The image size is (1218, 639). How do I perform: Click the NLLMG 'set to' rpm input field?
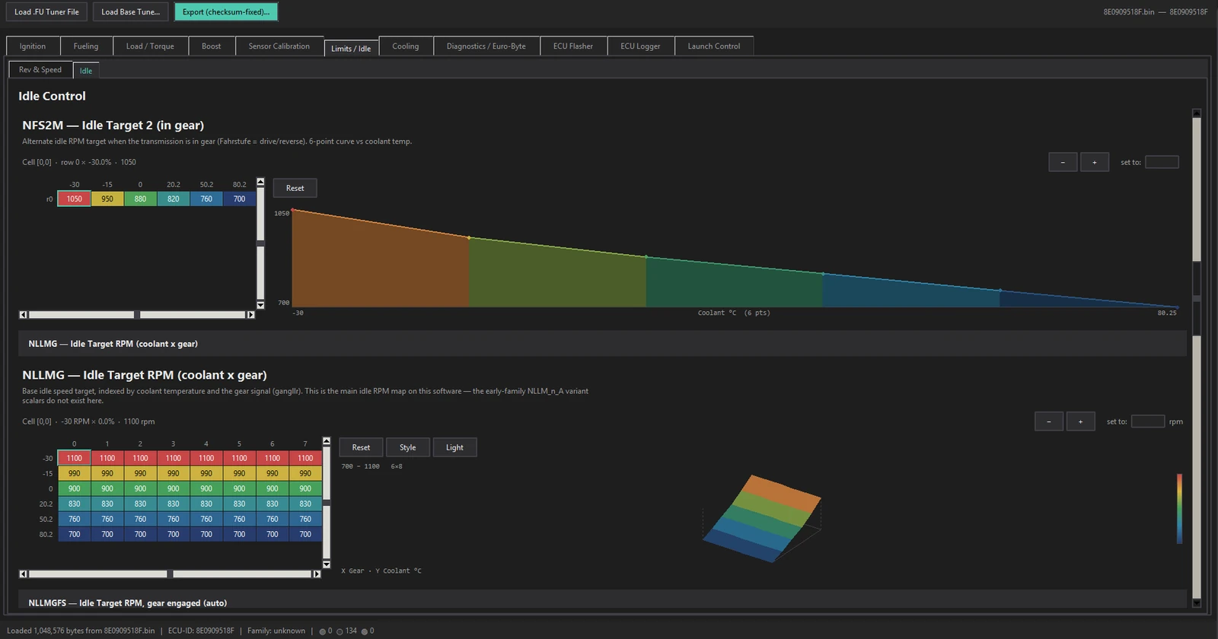point(1148,421)
